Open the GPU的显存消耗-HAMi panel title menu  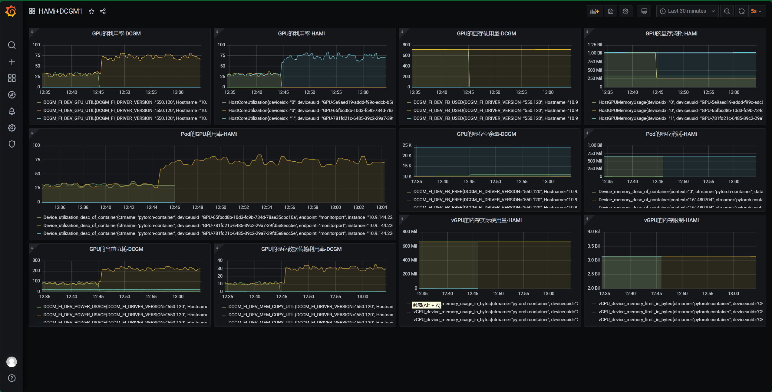pyautogui.click(x=671, y=34)
